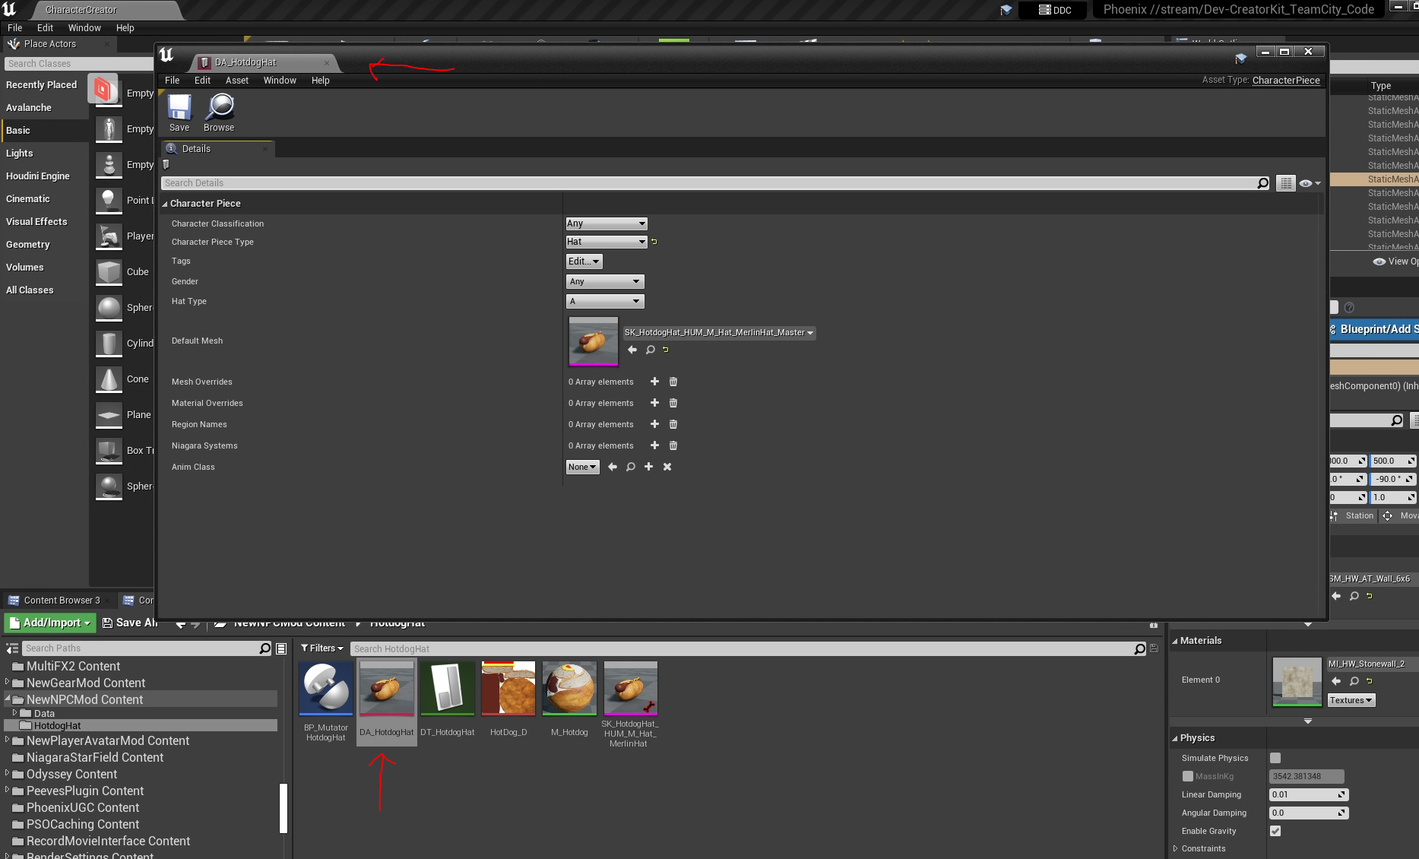Open Gender dropdown set to Any
1419x859 pixels.
coord(605,281)
